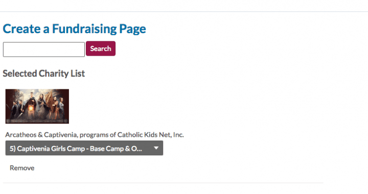Click the white dropdown arrow triangle
Image resolution: width=368 pixels, height=194 pixels.
156,148
